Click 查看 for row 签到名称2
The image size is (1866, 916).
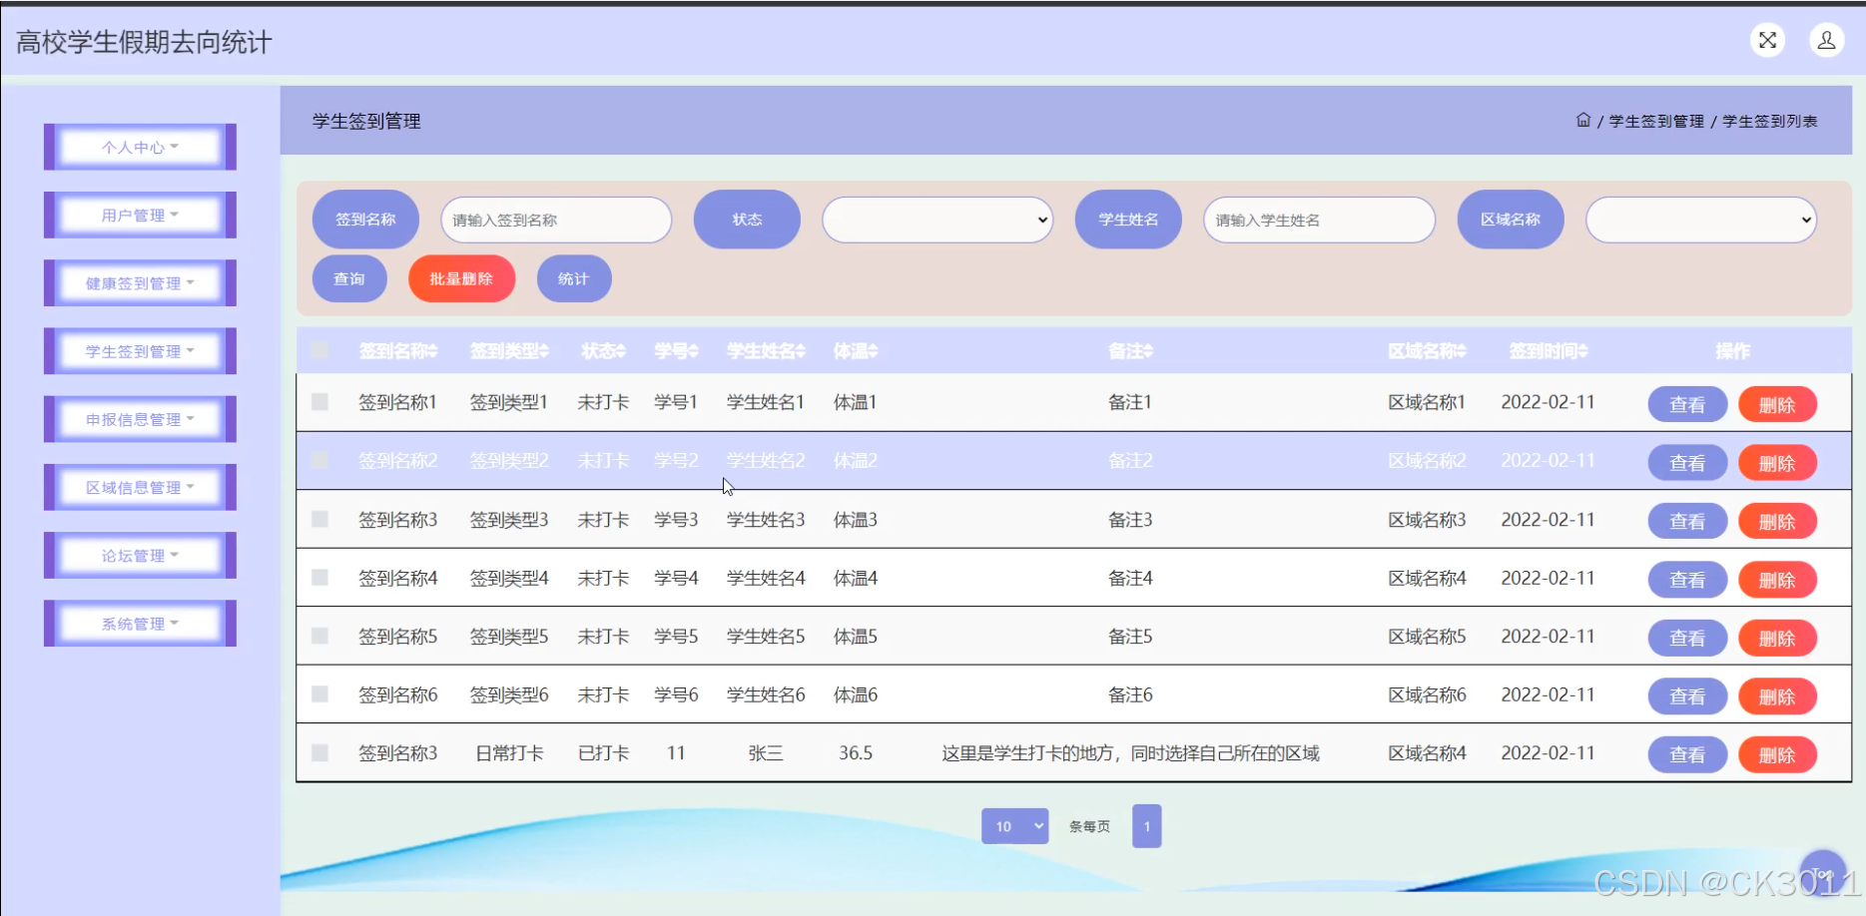coord(1687,463)
